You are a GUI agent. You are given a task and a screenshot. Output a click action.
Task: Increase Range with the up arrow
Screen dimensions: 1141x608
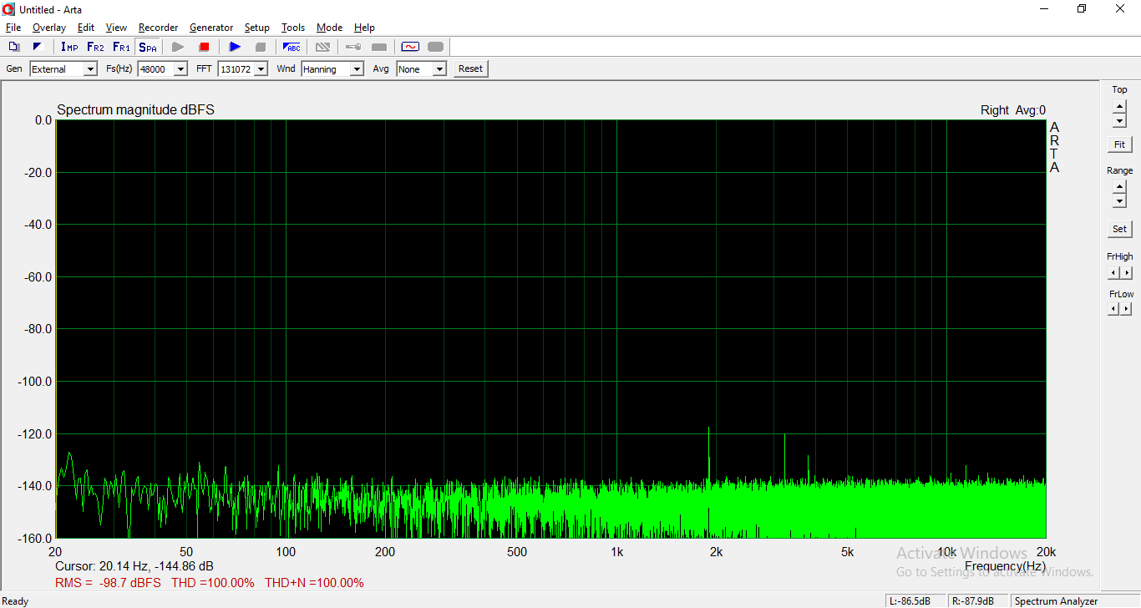(x=1119, y=187)
